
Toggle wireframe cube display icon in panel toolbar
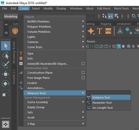click(114, 46)
